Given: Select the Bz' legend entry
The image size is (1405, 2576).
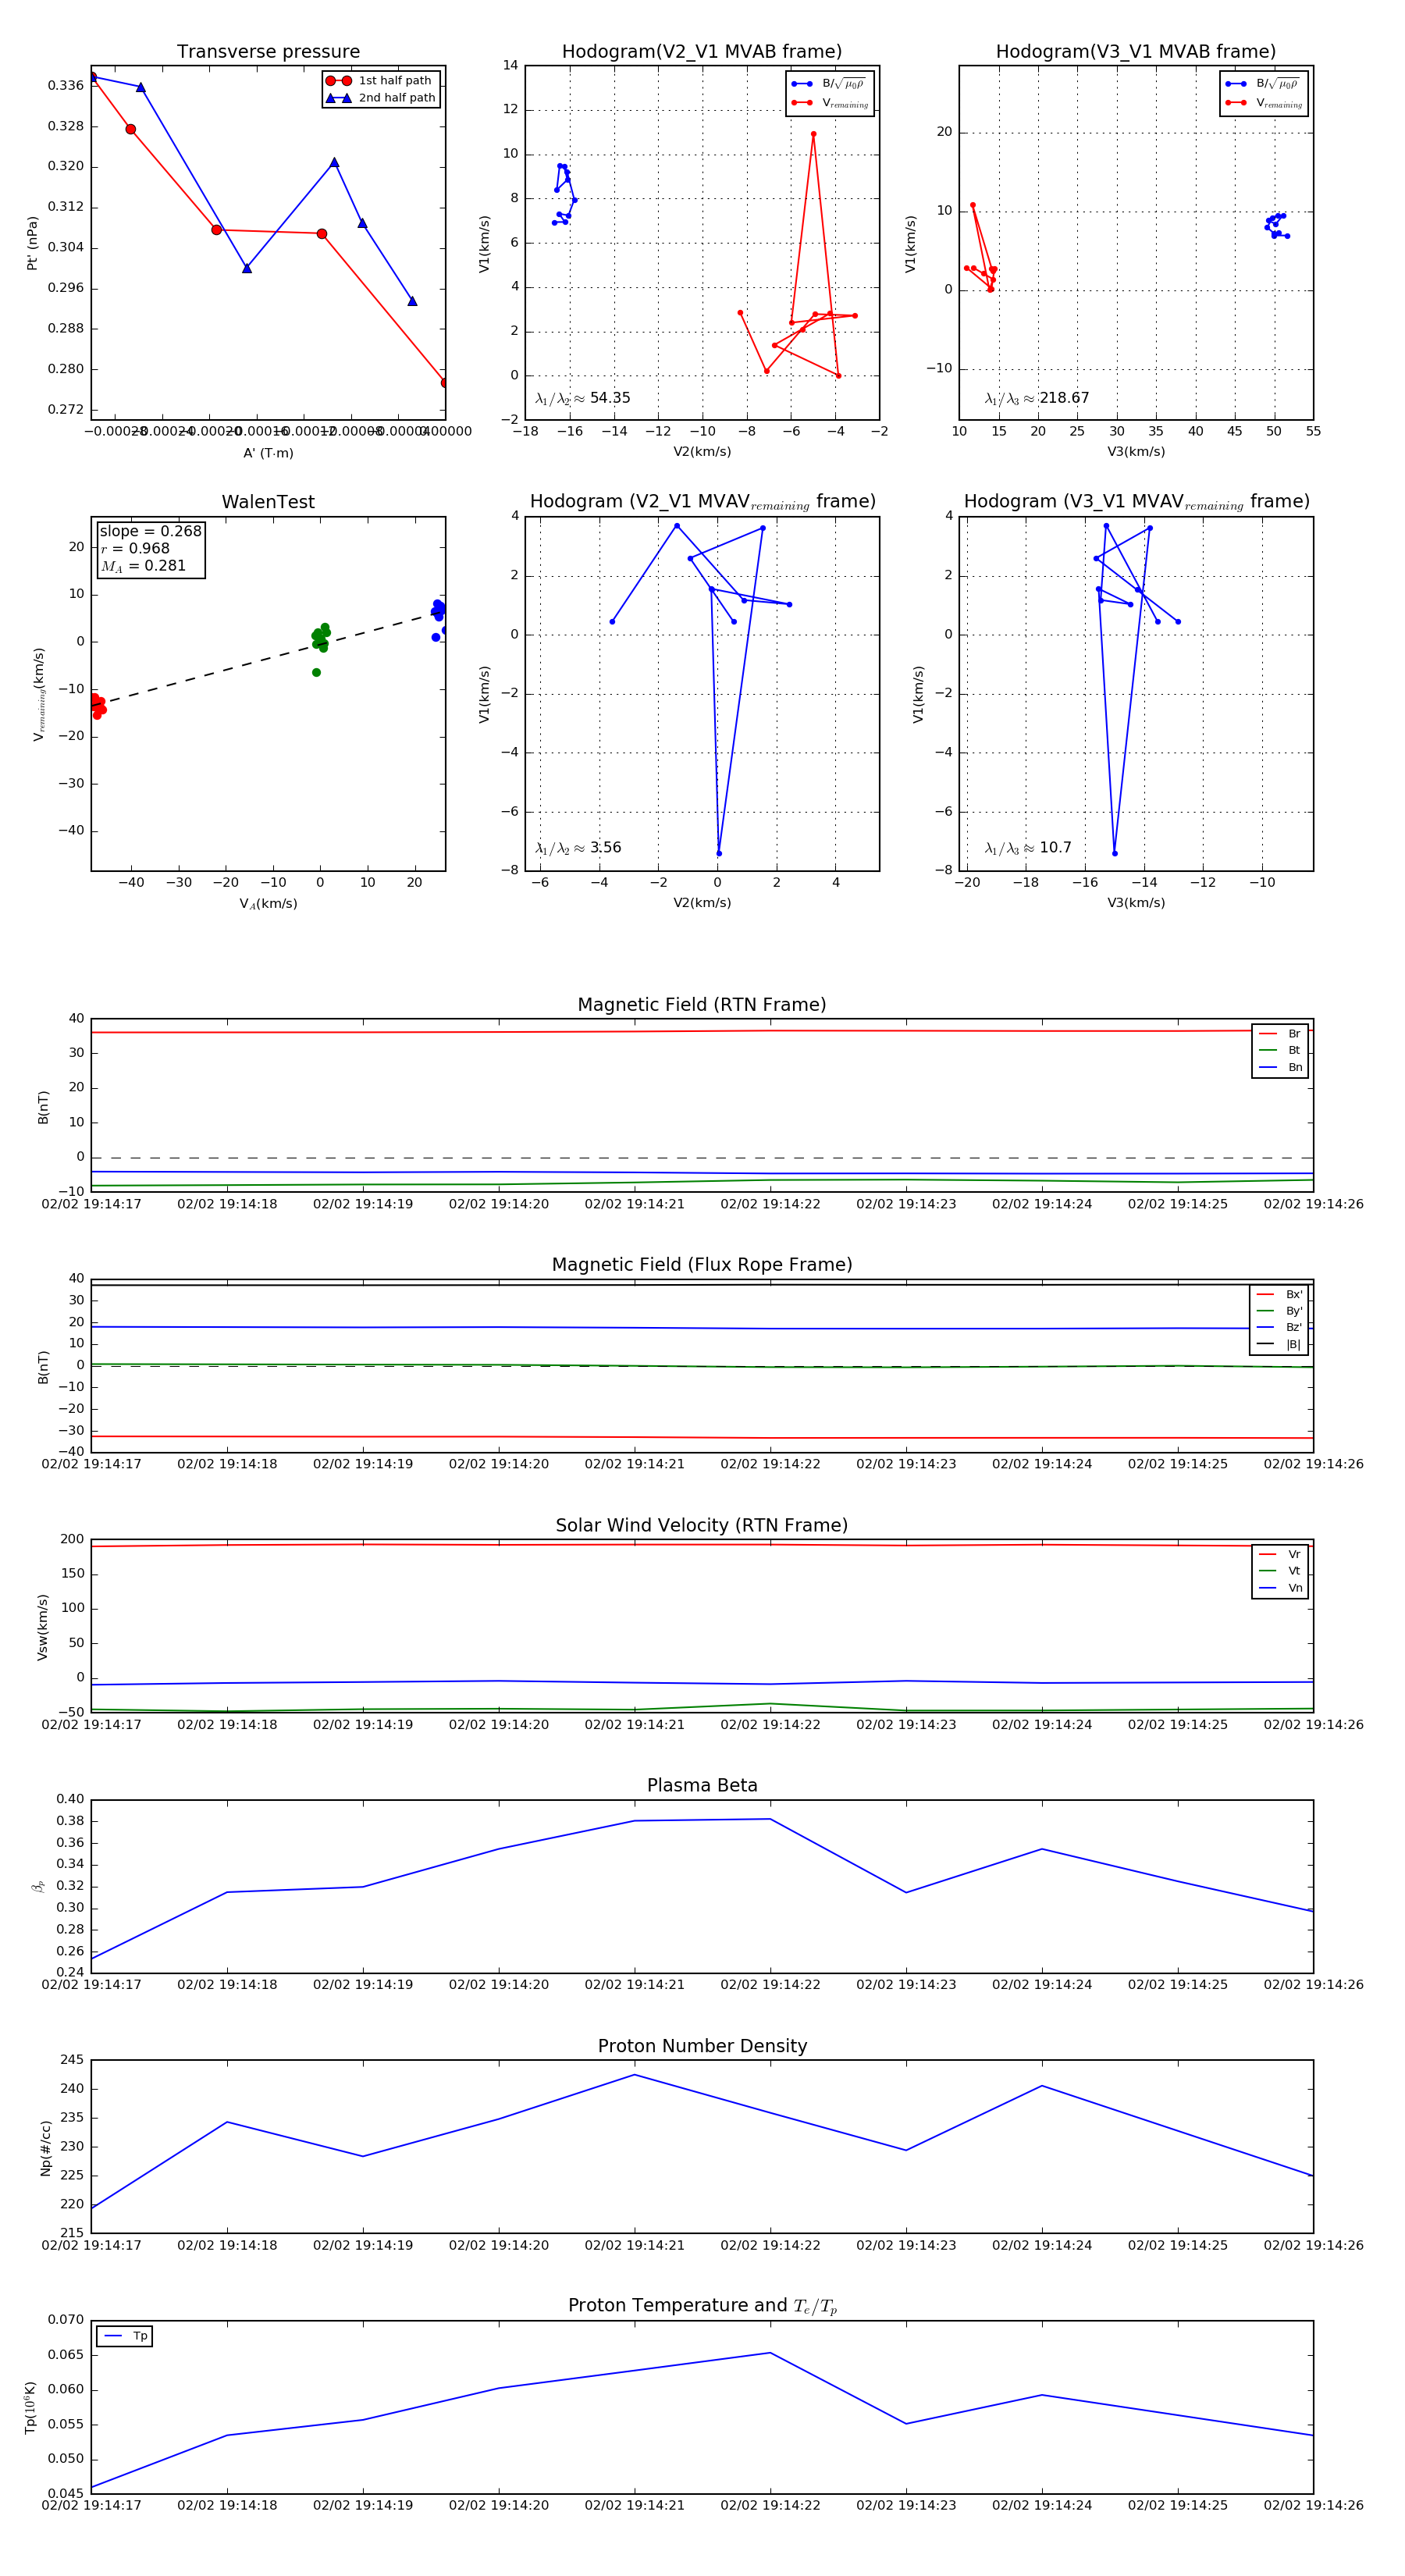Looking at the screenshot, I should [x=1279, y=1327].
